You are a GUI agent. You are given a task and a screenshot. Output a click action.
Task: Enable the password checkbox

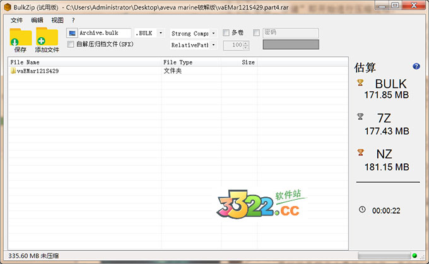tap(256, 33)
